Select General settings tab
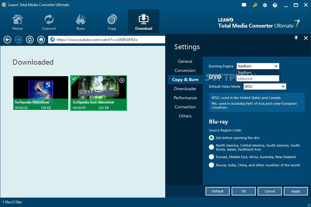The image size is (311, 207). [x=185, y=61]
